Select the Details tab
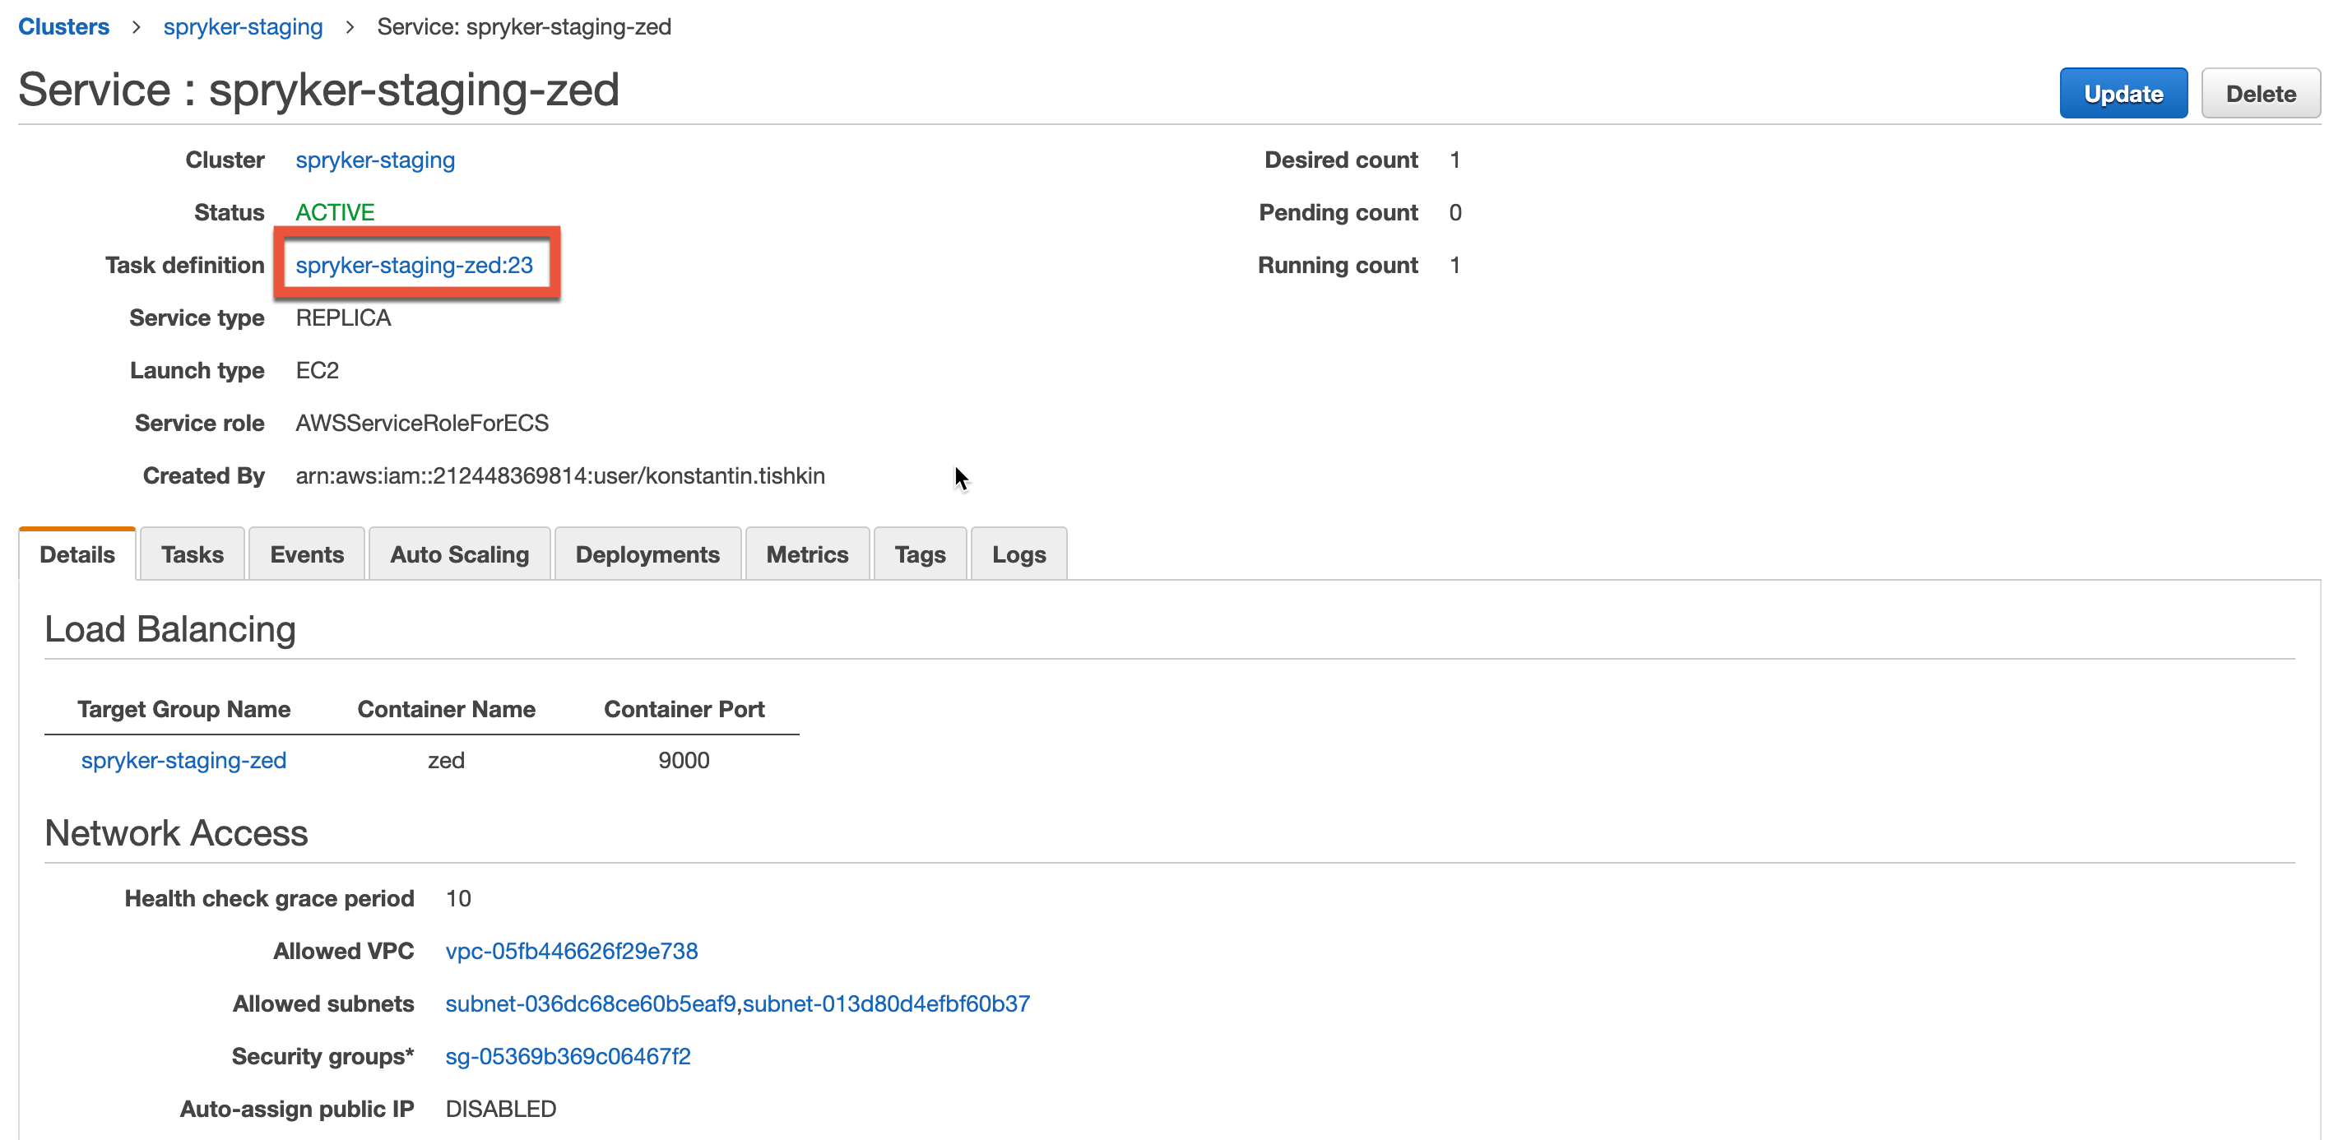 tap(77, 553)
